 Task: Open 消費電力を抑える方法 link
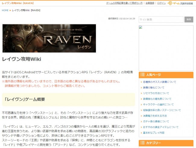click(x=155, y=116)
